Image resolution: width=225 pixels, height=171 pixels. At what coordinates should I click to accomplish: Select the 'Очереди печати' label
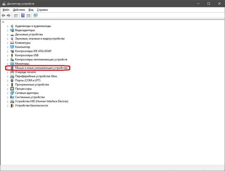coord(25,72)
